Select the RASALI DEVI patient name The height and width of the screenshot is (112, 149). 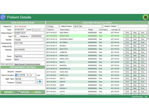pos(64,59)
